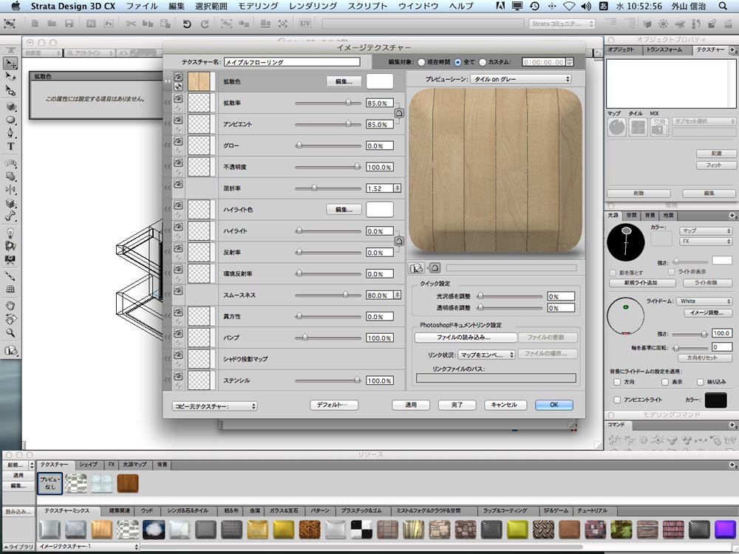Screen dimensions: 739x554
Task: Toggle the eye for バンプ row
Action: point(178,333)
